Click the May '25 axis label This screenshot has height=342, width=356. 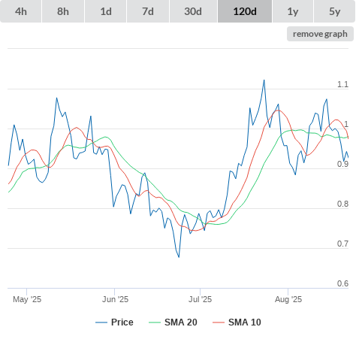pos(27,299)
